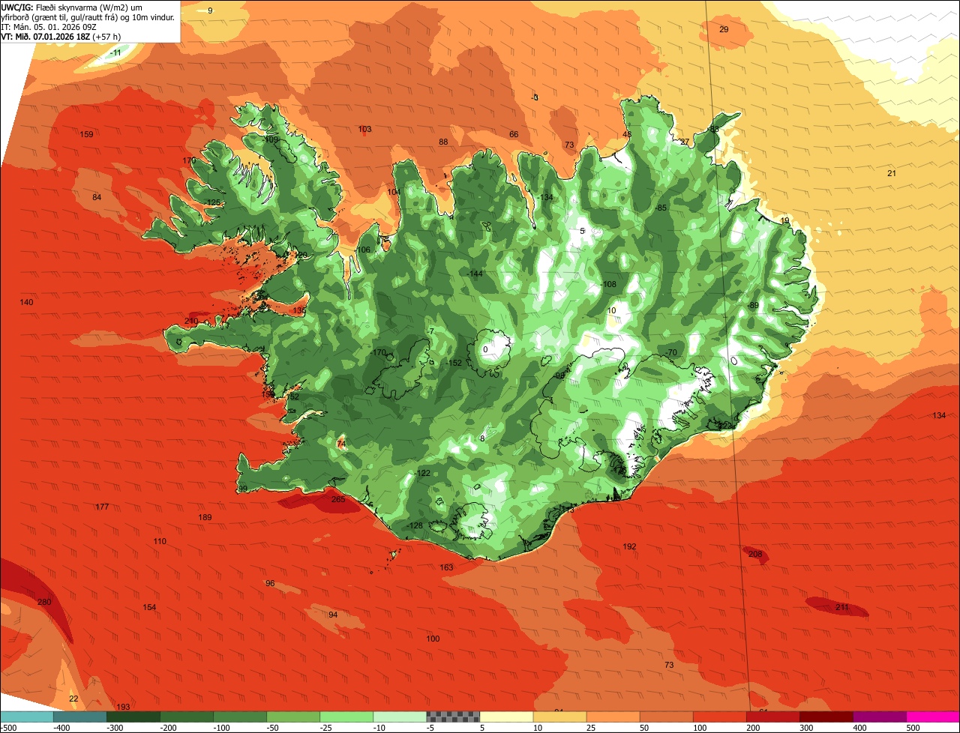The image size is (960, 733).
Task: Click the legend swatch between 25 and 50
Action: tap(613, 717)
